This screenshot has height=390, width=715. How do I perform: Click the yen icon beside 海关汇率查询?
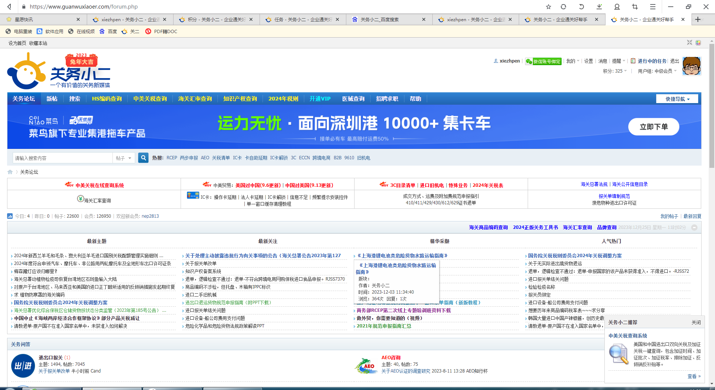point(80,198)
